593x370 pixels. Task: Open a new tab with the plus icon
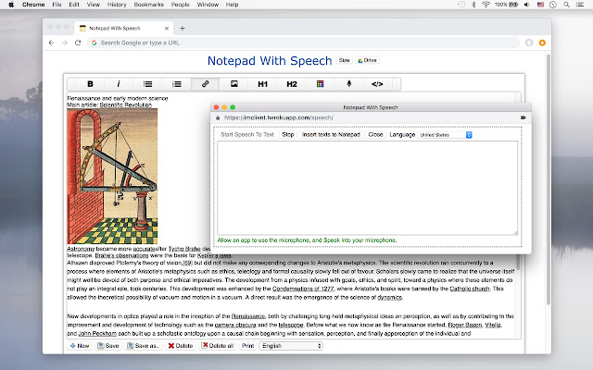pyautogui.click(x=183, y=29)
